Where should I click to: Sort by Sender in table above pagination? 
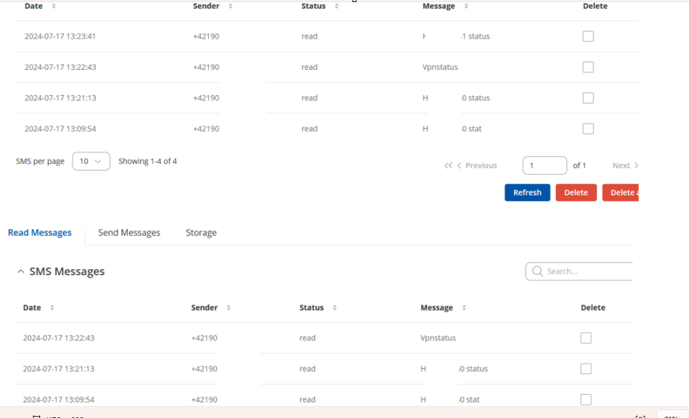tap(230, 6)
